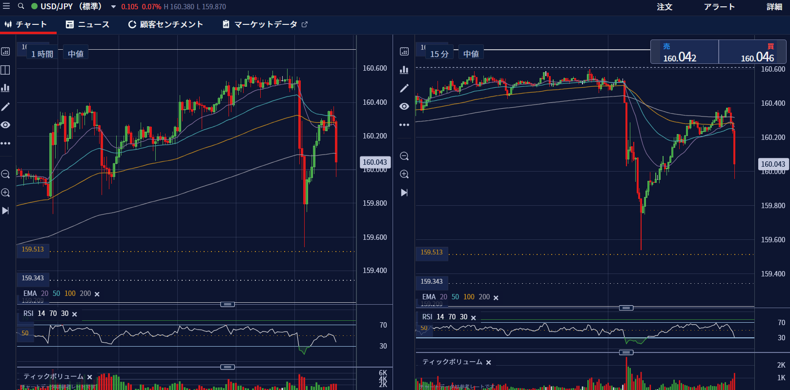
Task: Open left chart calendar/keypad icon
Action: pos(5,51)
